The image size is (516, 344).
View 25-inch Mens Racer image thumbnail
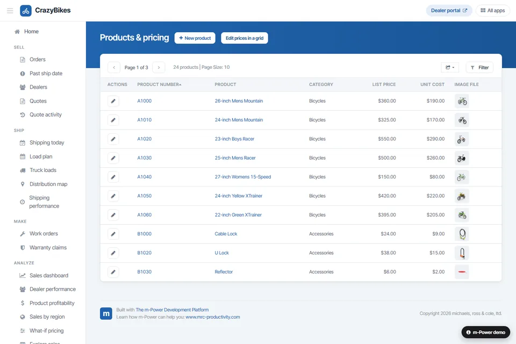[x=462, y=158]
